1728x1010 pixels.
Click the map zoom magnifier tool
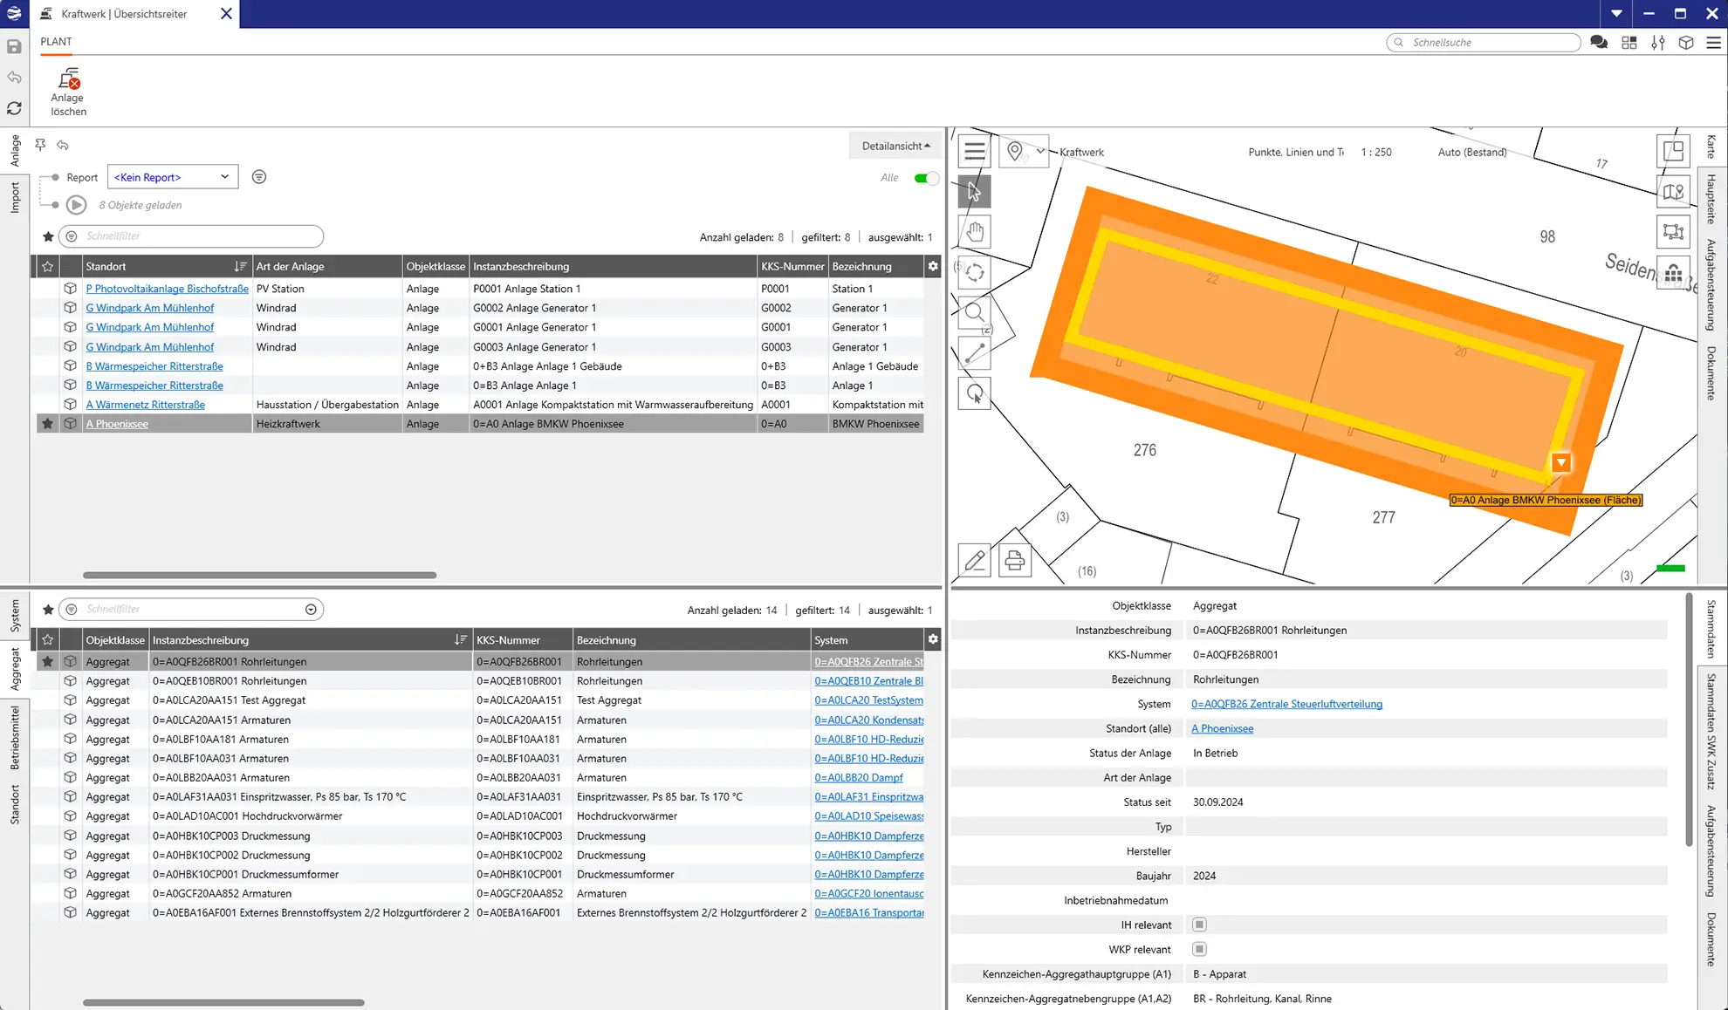click(974, 312)
